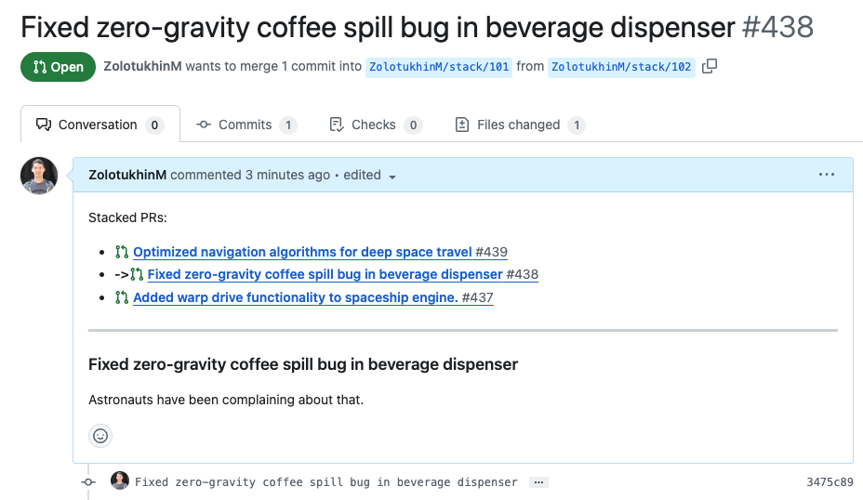Click the commit timeline node icon
This screenshot has width=863, height=500.
[x=88, y=482]
